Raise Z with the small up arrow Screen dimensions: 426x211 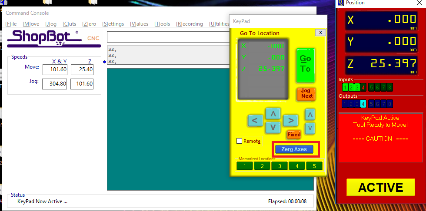pyautogui.click(x=310, y=115)
